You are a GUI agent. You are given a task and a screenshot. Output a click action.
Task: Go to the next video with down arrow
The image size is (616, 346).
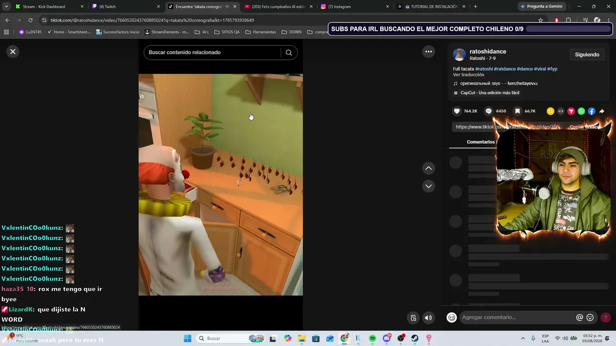[428, 186]
